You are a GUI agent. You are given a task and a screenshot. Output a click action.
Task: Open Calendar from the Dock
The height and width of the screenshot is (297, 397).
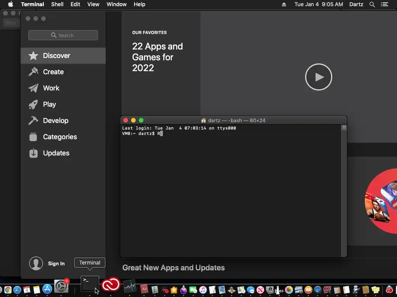(x=27, y=290)
